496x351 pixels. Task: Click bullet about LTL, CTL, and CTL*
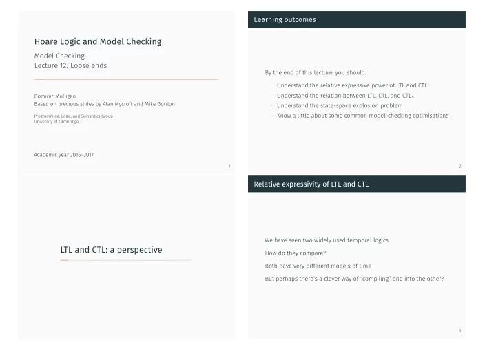(345, 96)
